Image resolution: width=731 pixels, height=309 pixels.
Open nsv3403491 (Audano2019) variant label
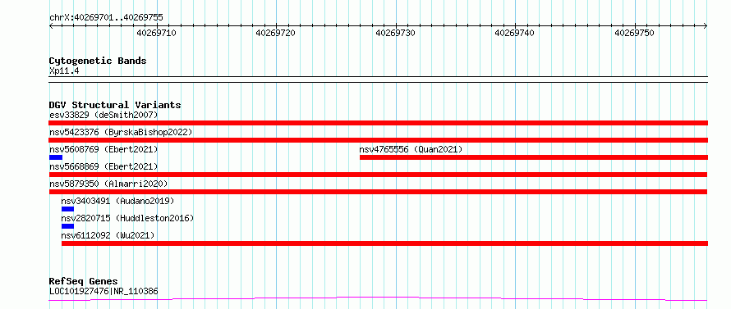117,201
